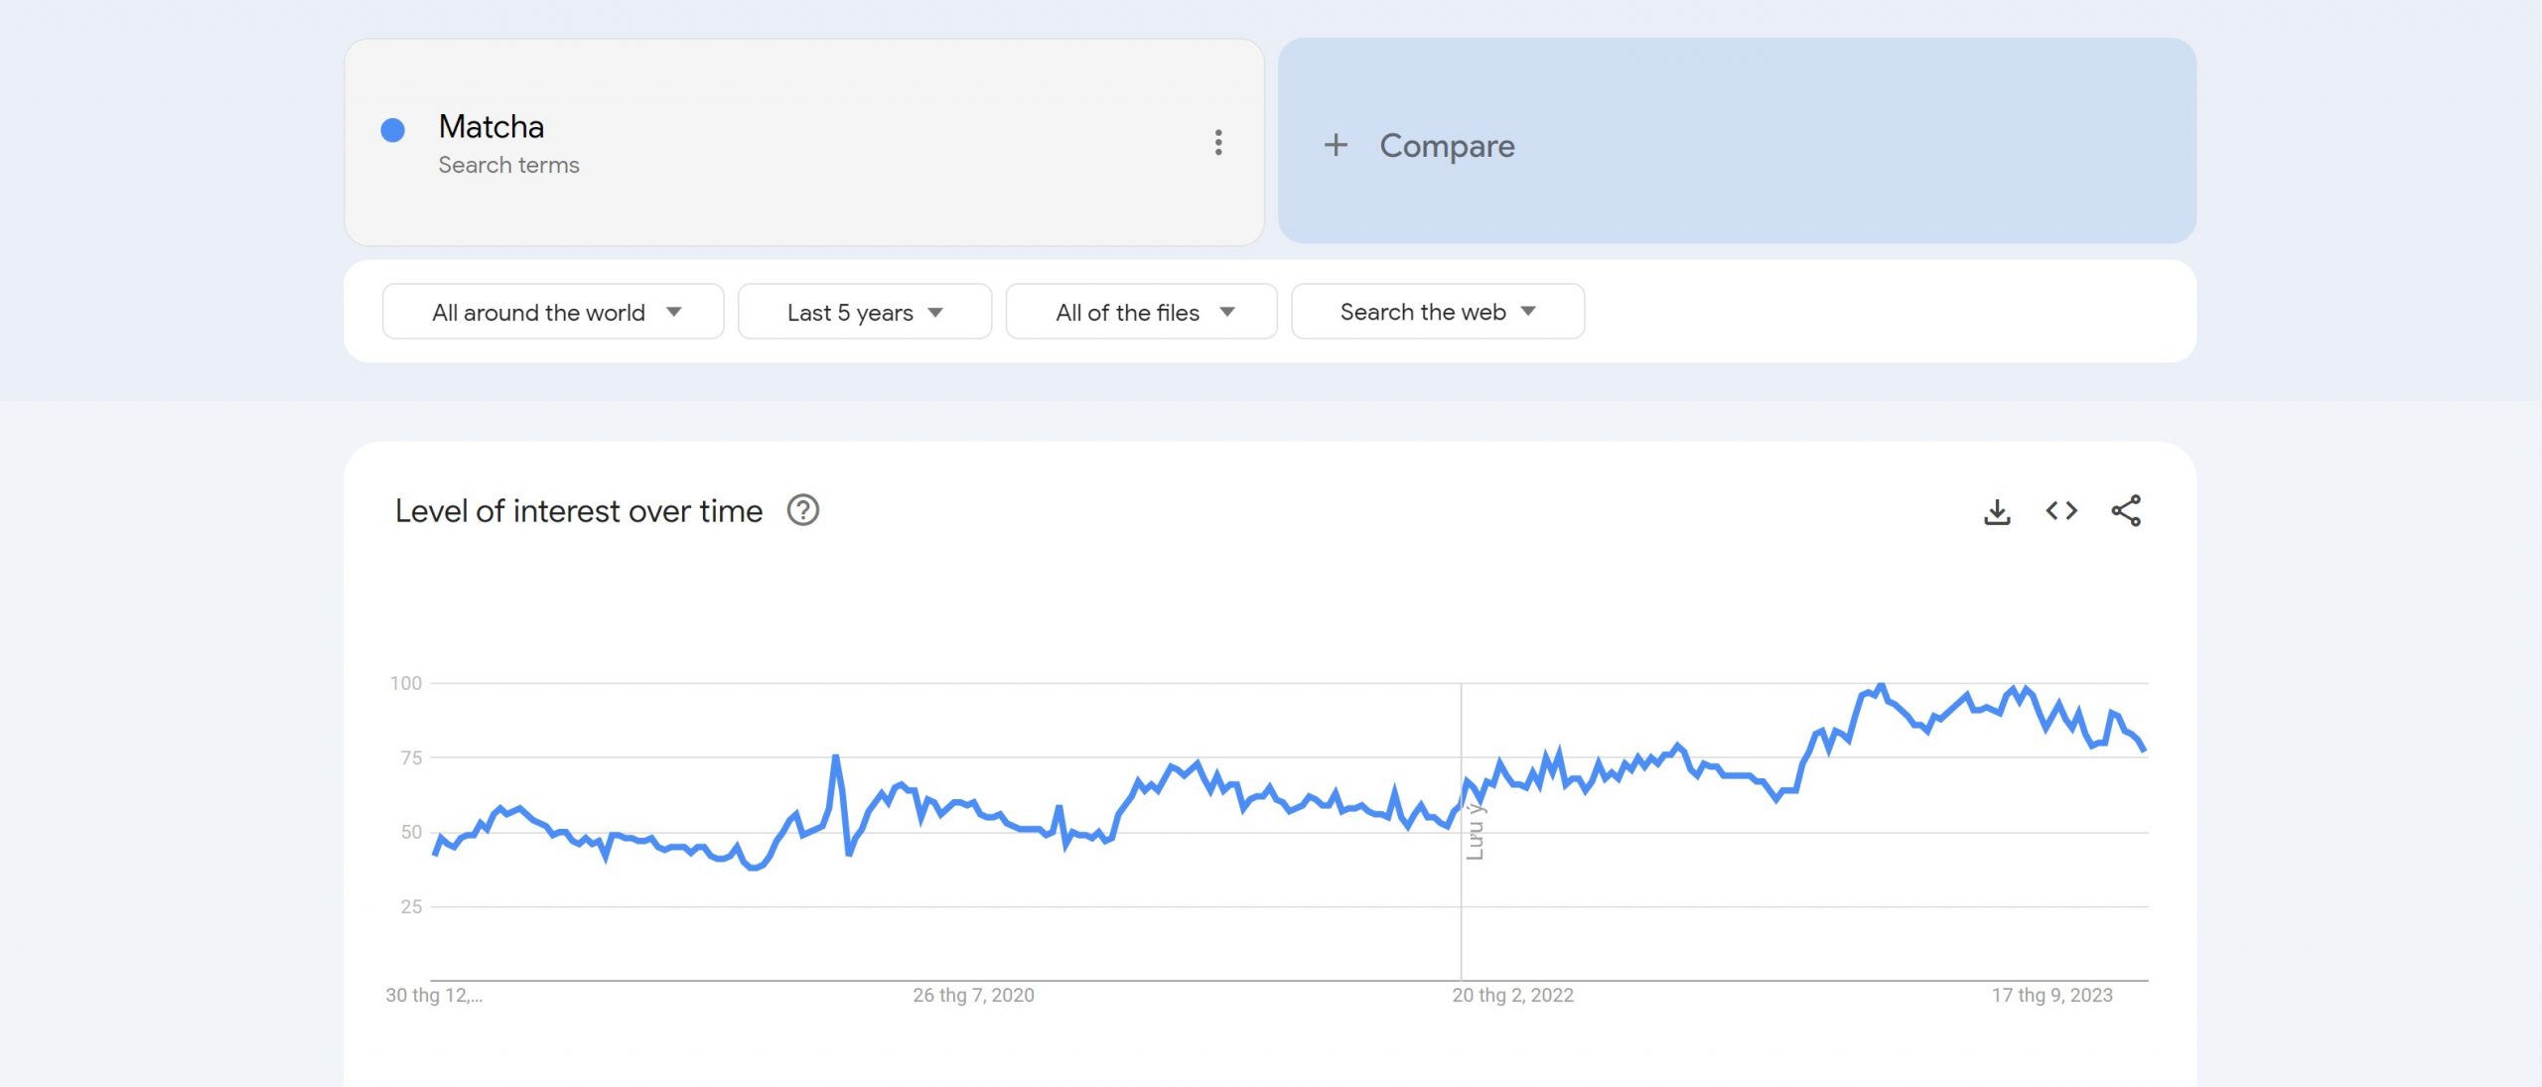2542x1087 pixels.
Task: Click the 20 thg 2, 2022 axis label
Action: tap(1512, 995)
